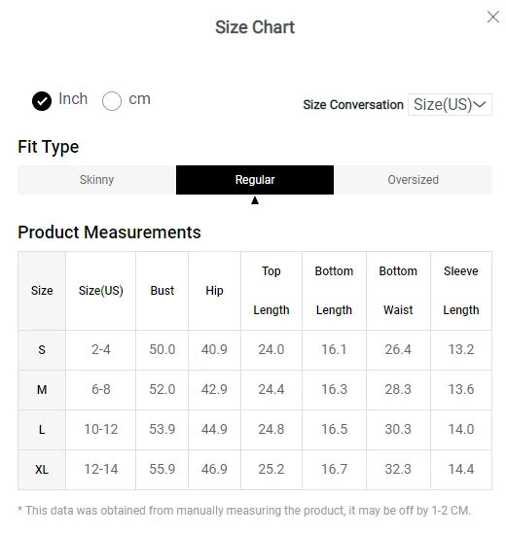Click the dropdown chevron beside Size(US)
The image size is (506, 535).
click(x=481, y=104)
